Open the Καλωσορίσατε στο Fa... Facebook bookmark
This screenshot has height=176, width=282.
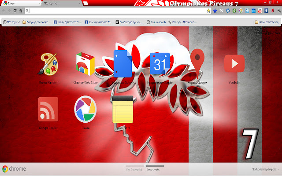coord(99,22)
